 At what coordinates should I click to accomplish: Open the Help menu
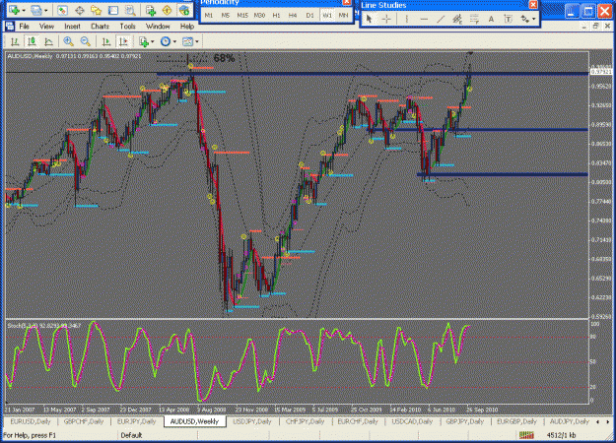click(x=187, y=27)
